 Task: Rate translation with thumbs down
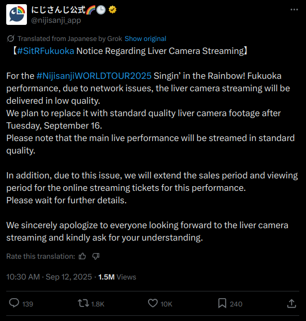(96, 256)
